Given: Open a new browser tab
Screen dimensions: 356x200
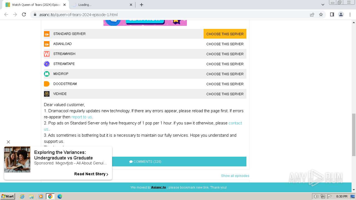Looking at the screenshot, I should (x=142, y=5).
